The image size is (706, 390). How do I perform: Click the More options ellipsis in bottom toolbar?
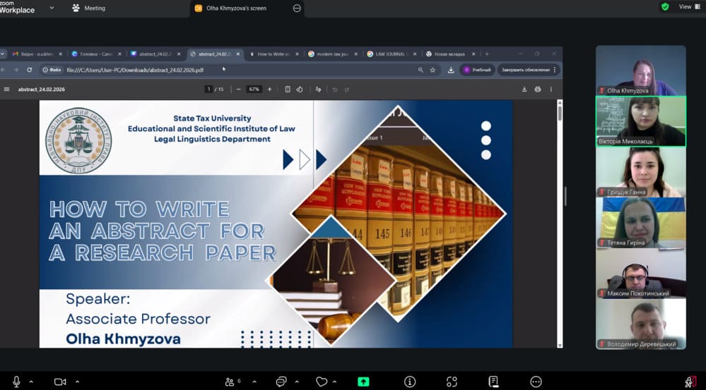pos(536,382)
